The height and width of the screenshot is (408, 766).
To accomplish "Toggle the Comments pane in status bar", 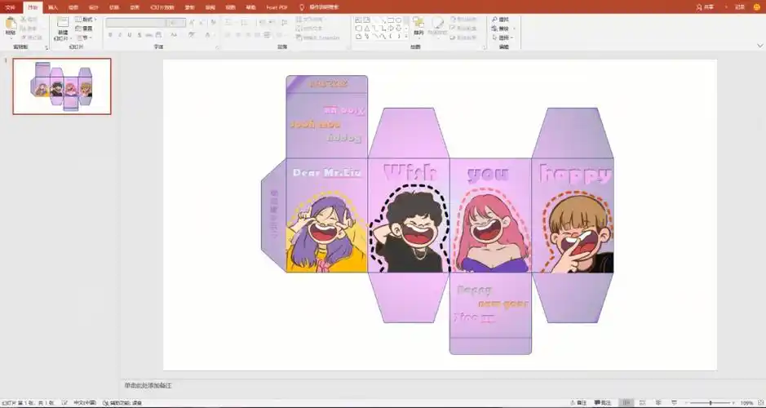I will pyautogui.click(x=602, y=403).
